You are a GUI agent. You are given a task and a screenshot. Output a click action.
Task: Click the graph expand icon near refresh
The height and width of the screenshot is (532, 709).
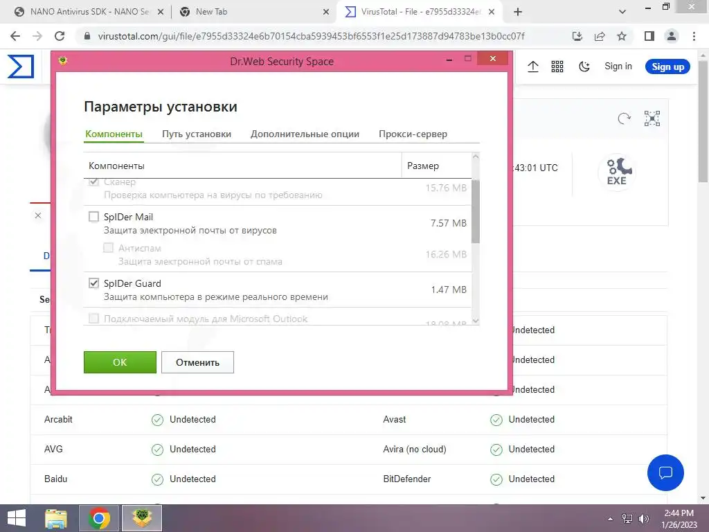click(x=652, y=118)
